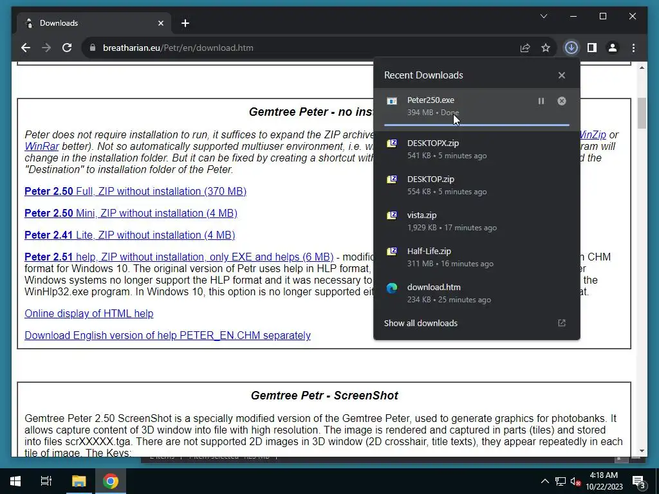Image resolution: width=659 pixels, height=494 pixels.
Task: Close the Recent Downloads popup
Action: (561, 75)
